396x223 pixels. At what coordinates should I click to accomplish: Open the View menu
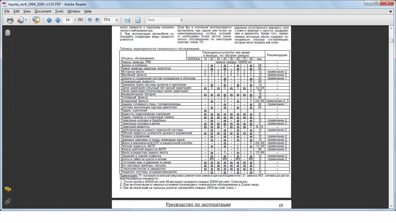click(x=27, y=12)
